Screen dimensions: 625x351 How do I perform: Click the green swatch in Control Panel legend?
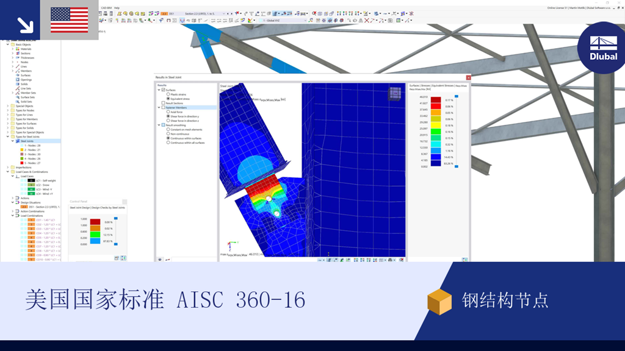(95, 235)
